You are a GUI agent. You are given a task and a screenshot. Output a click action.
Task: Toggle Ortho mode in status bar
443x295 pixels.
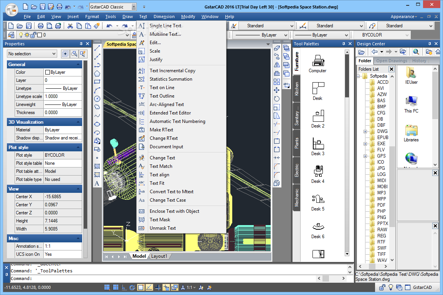tap(124, 287)
